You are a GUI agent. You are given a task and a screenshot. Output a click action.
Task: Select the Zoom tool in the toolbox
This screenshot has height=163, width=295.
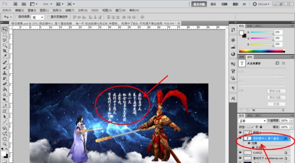(x=5, y=144)
